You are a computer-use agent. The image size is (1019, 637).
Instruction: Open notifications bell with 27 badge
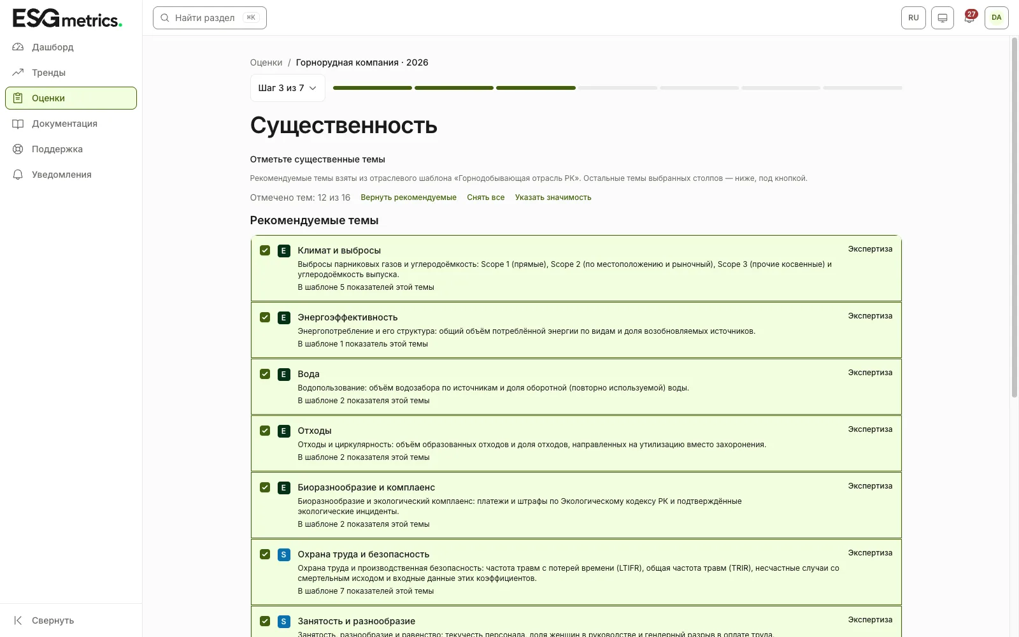(x=969, y=18)
